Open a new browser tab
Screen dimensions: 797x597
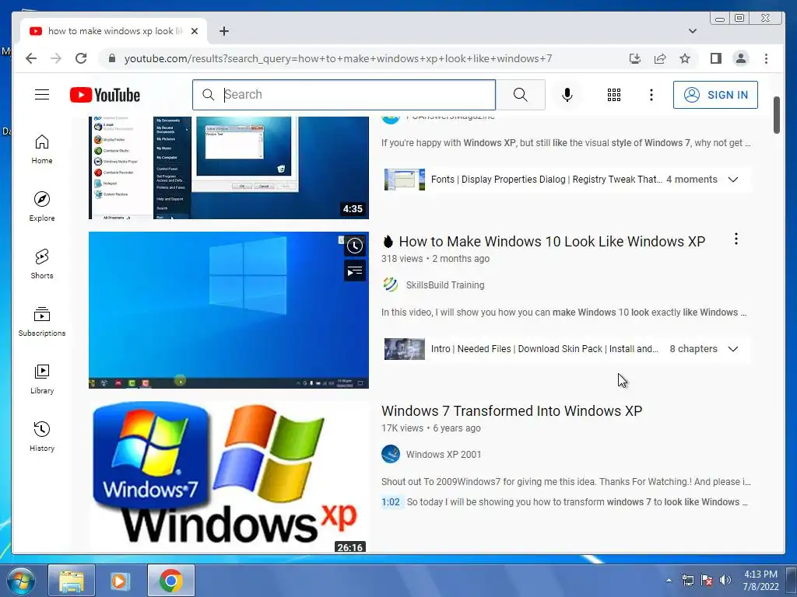pos(224,31)
